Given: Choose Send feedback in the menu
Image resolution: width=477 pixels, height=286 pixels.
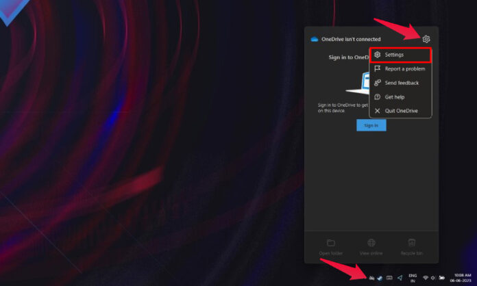Looking at the screenshot, I should [x=402, y=83].
